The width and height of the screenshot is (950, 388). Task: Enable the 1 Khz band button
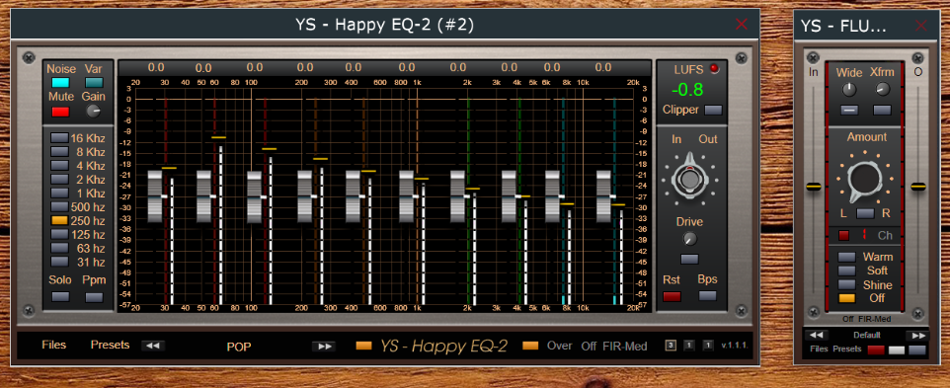point(59,194)
